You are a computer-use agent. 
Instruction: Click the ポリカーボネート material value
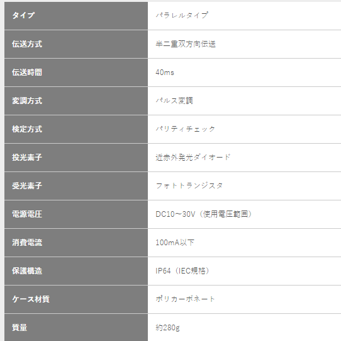[x=186, y=299]
